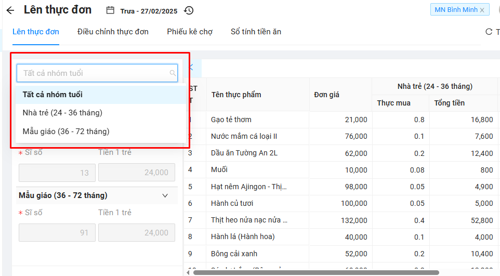This screenshot has height=276, width=500.
Task: Choose "Mẫu giáo (36 - 72 tháng)" option
Action: [x=66, y=131]
